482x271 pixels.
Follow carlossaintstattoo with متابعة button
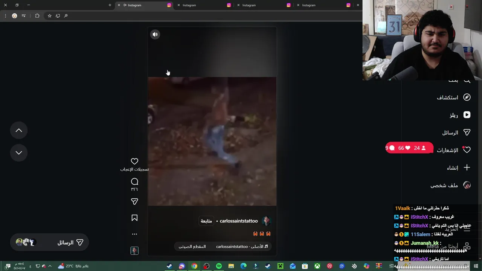coord(206,221)
